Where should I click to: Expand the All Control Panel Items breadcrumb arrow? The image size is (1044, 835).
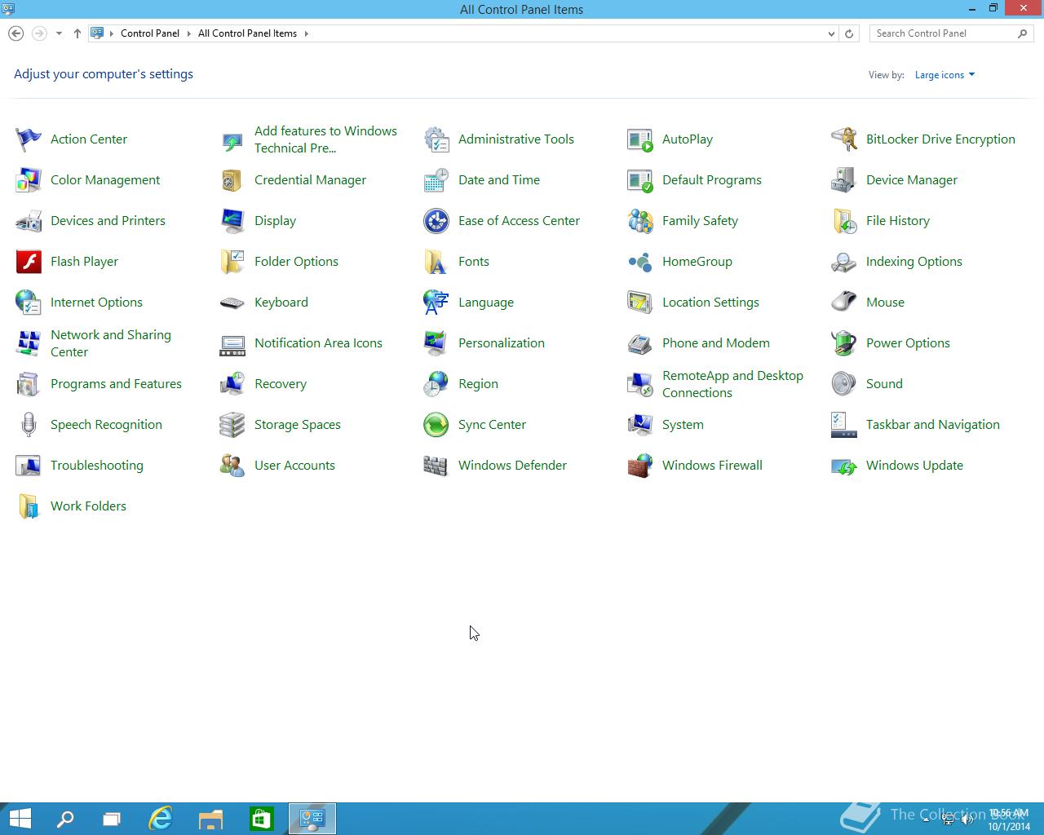[306, 33]
